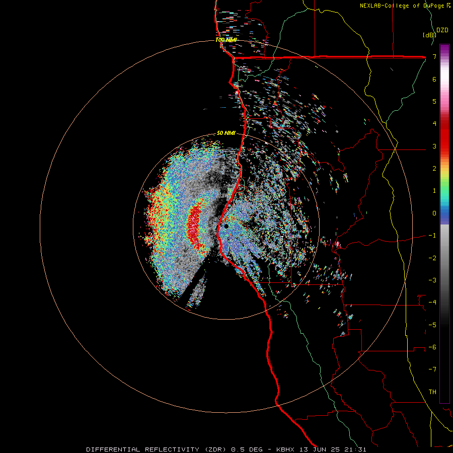Click the 4 value on the color scale

coord(434,124)
